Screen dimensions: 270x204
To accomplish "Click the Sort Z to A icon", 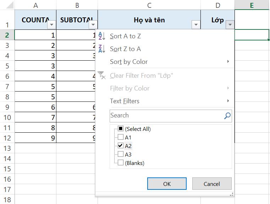I will coord(101,49).
